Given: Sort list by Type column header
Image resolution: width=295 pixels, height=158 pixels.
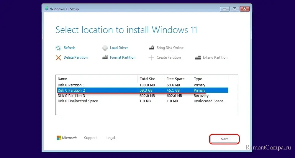Looking at the screenshot, I should click(210, 79).
